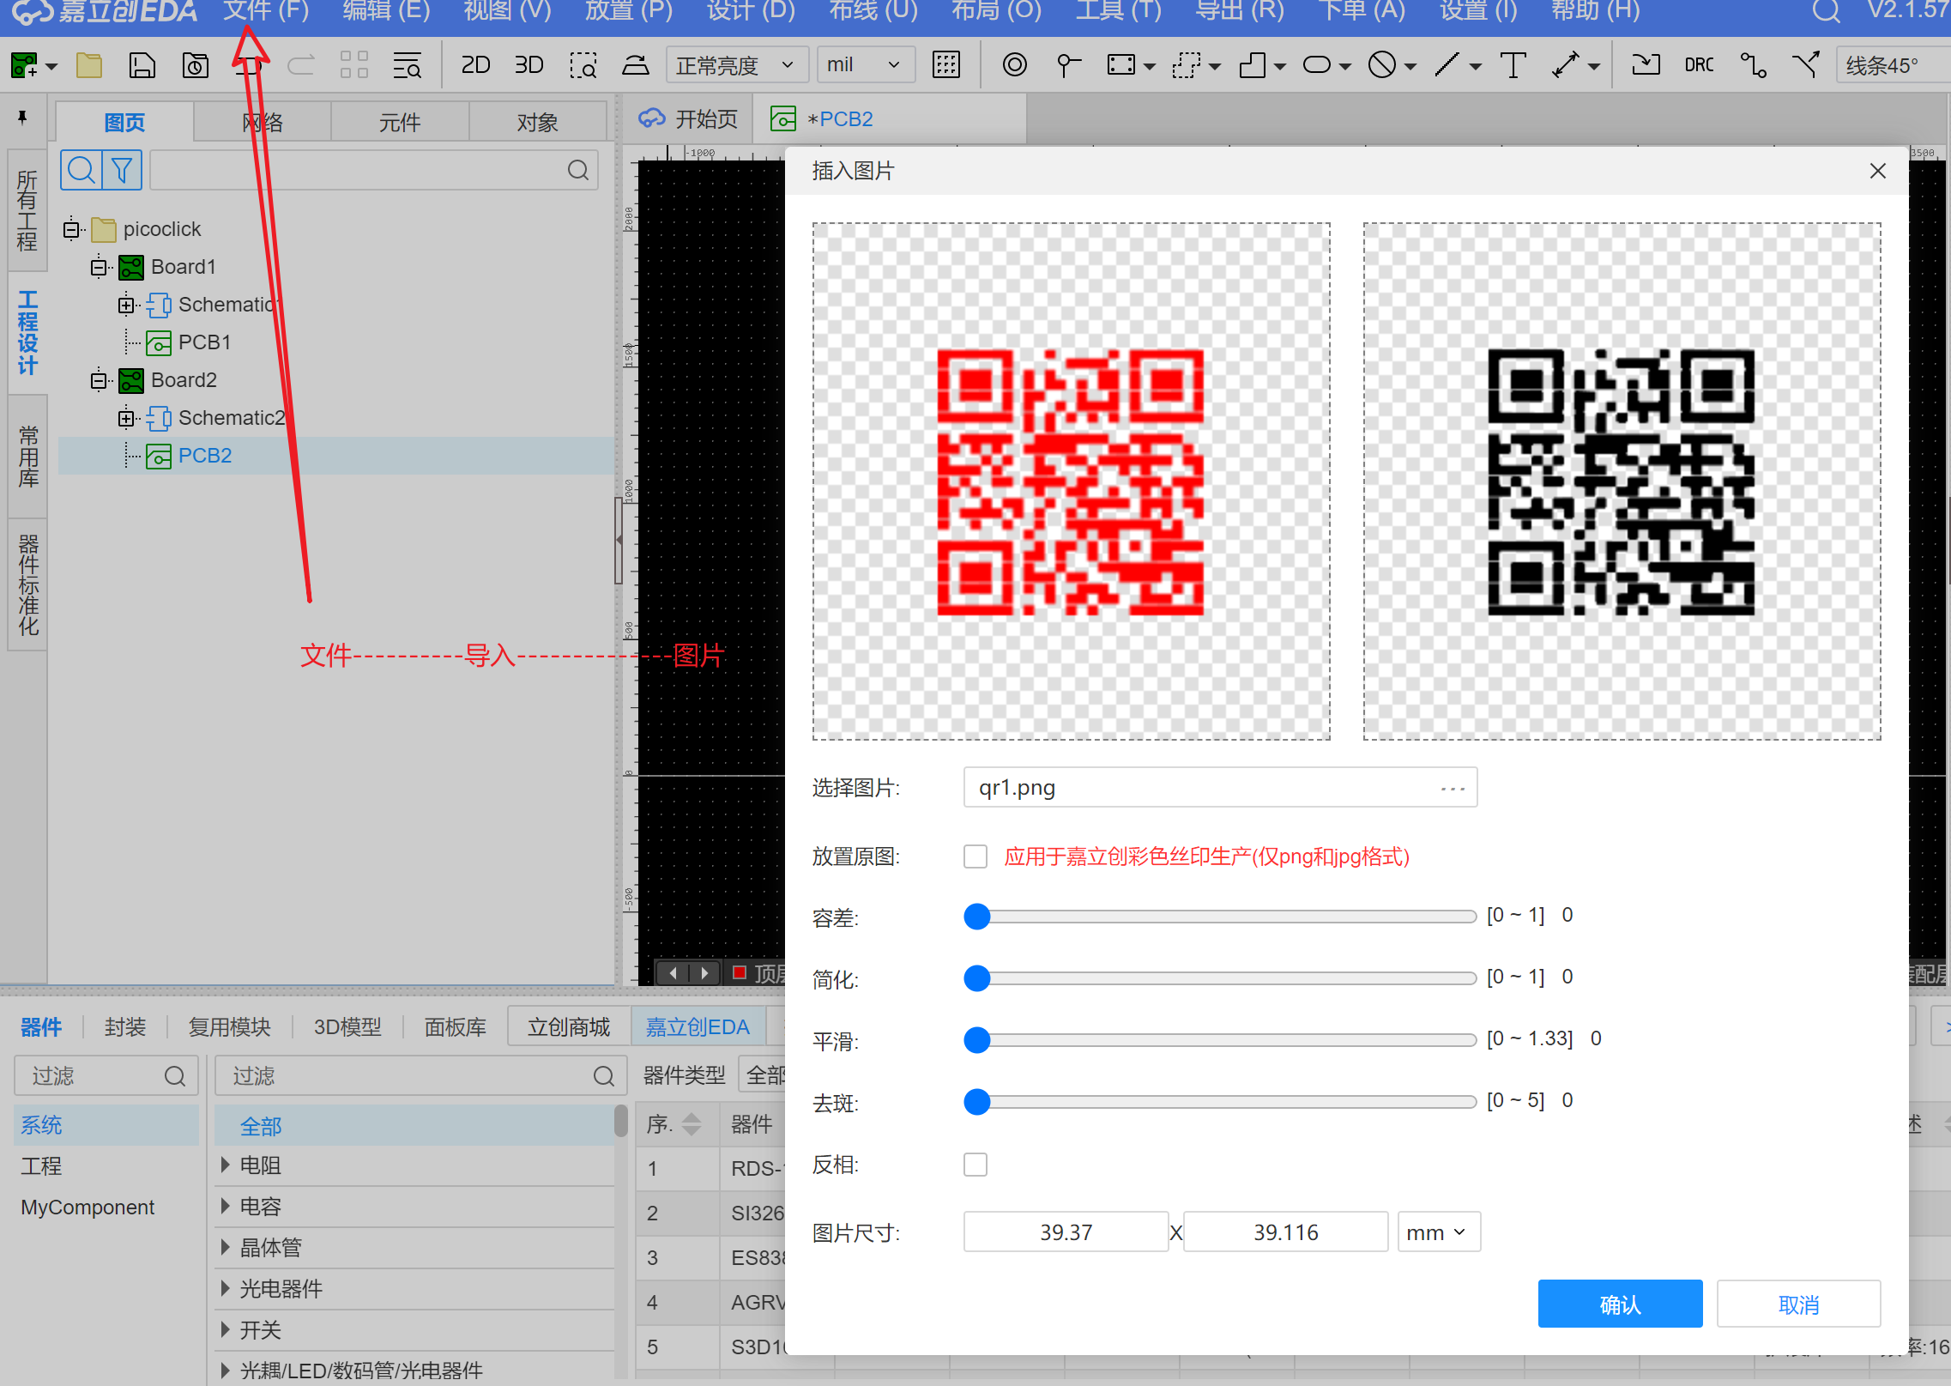
Task: Expand the Schematic1 tree node
Action: (127, 305)
